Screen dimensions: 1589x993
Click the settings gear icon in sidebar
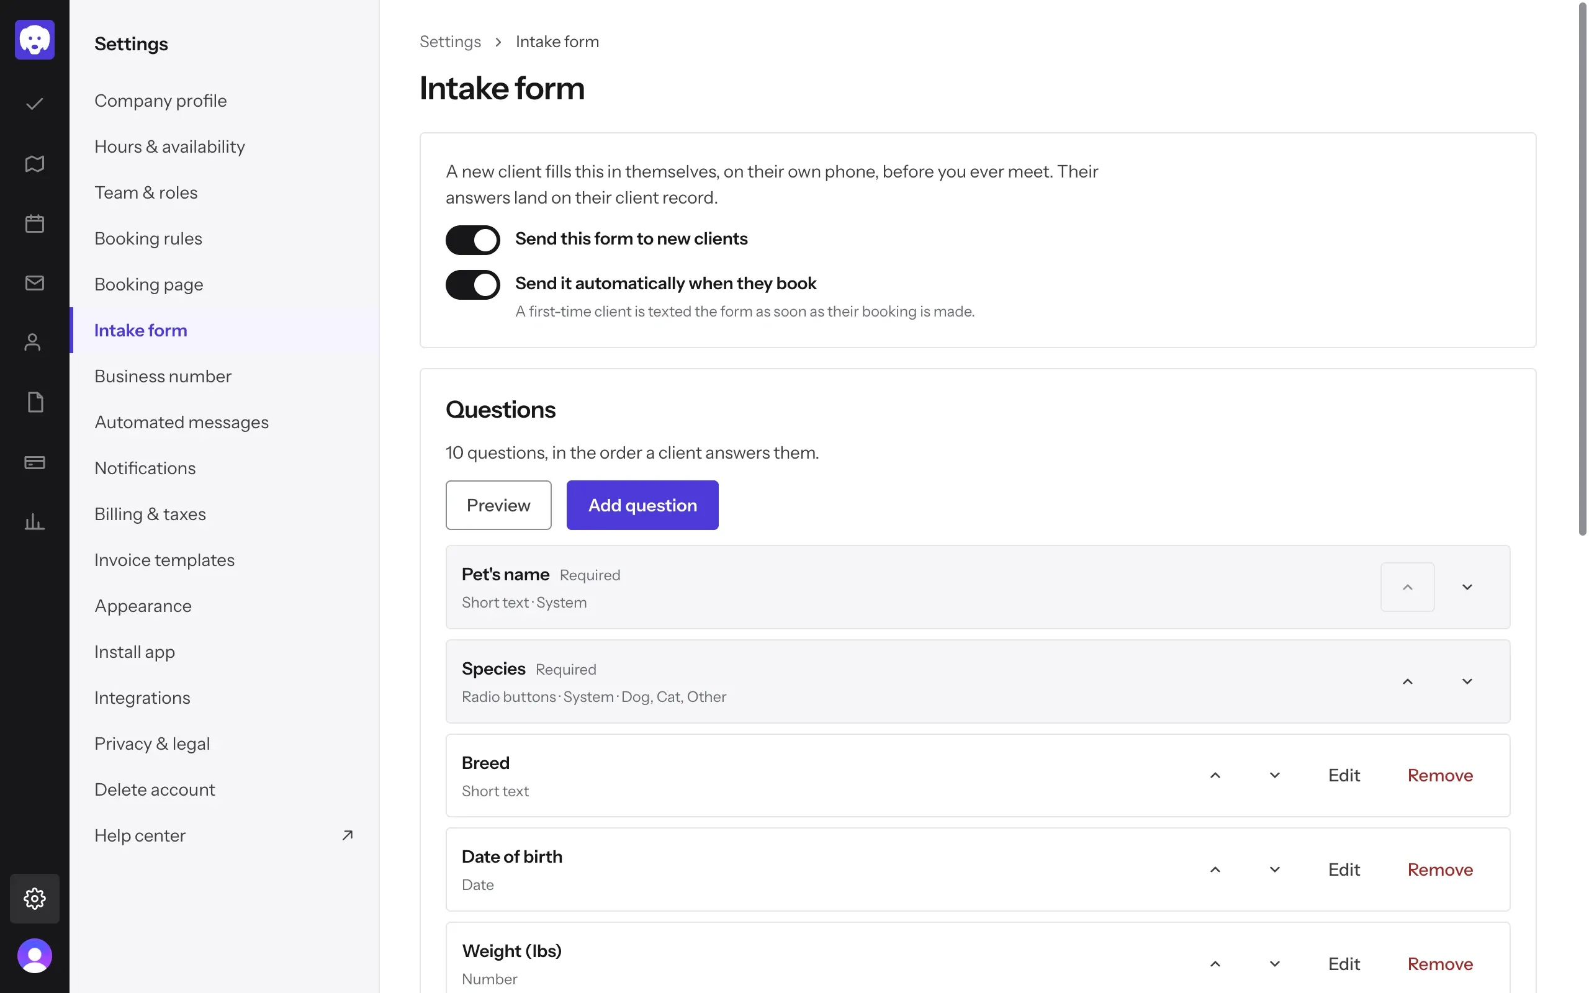point(35,899)
